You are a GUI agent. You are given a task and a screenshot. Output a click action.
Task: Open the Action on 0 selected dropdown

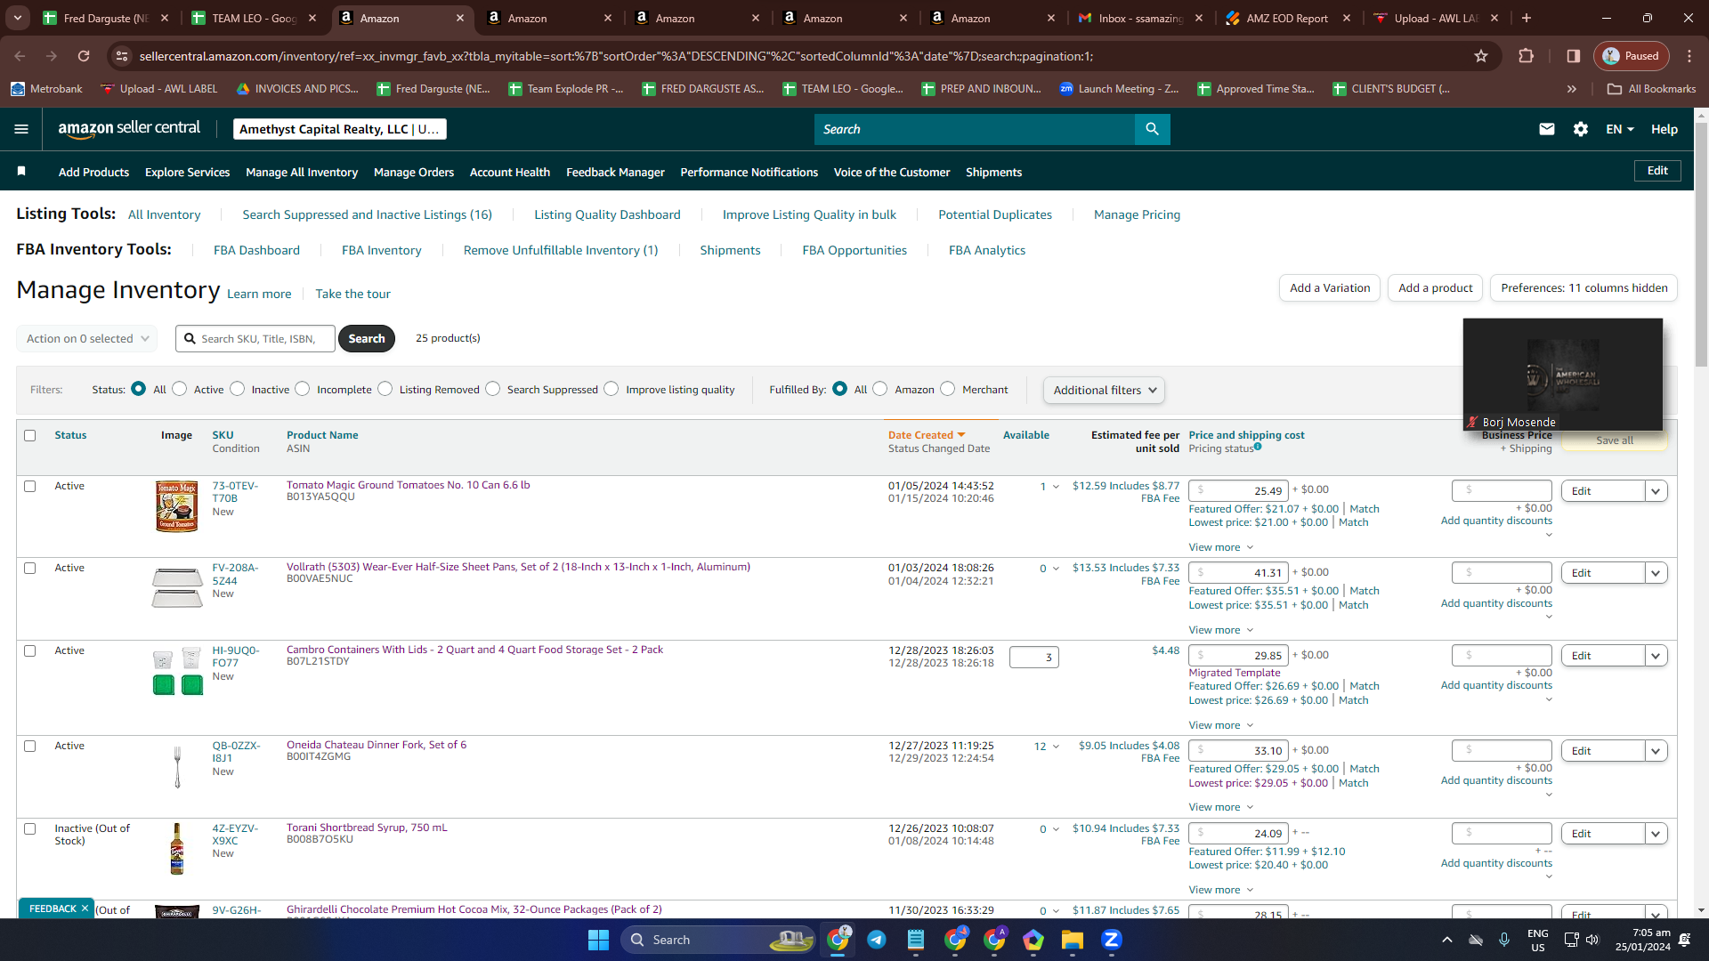[87, 339]
